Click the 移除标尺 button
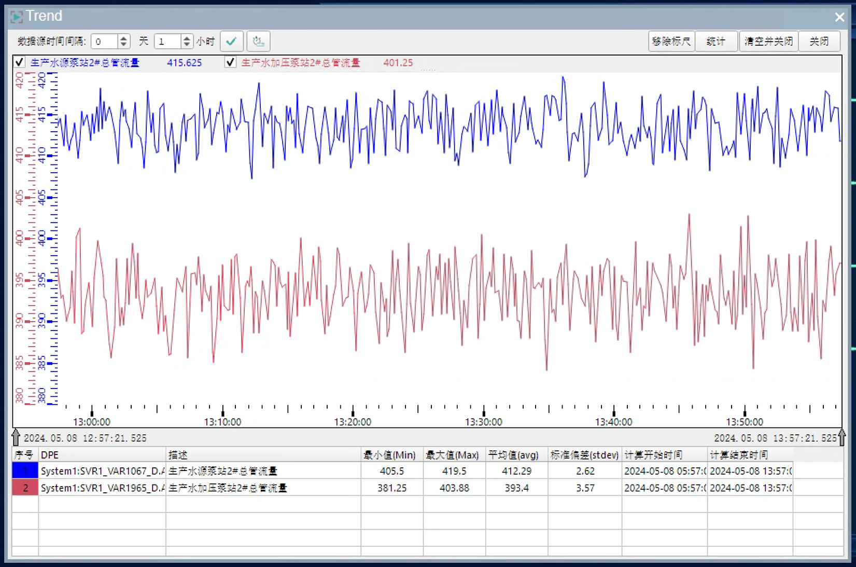This screenshot has width=856, height=567. [x=671, y=41]
